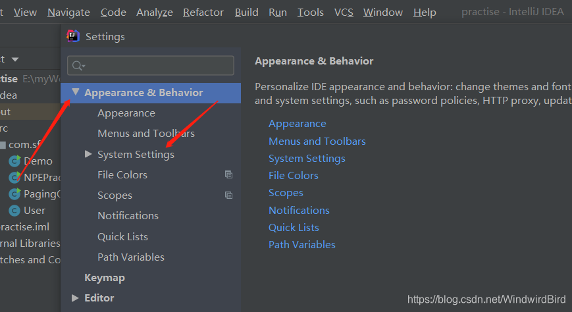Click the User class icon in the project tree
The width and height of the screenshot is (572, 312).
pyautogui.click(x=14, y=211)
